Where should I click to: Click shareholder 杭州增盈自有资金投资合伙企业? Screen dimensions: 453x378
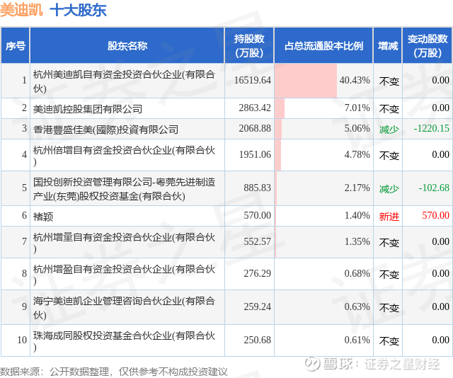pos(124,274)
